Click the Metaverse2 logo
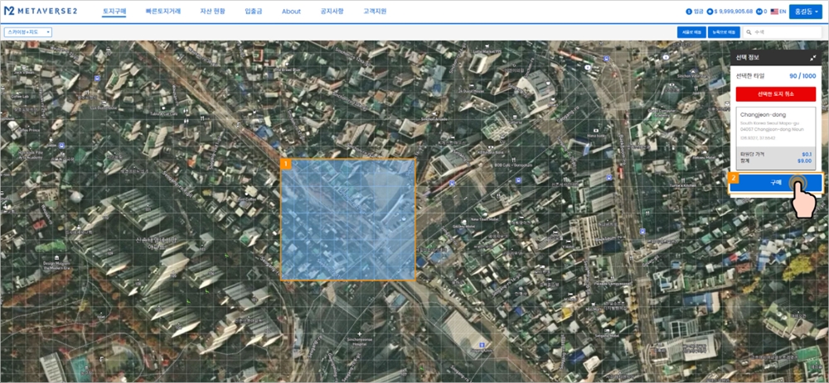 41,11
